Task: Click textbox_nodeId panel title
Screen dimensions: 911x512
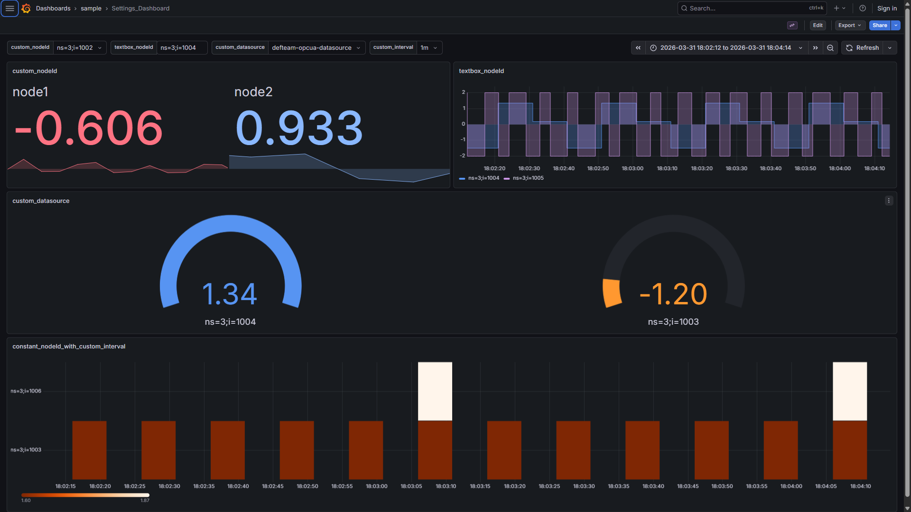Action: tap(481, 71)
